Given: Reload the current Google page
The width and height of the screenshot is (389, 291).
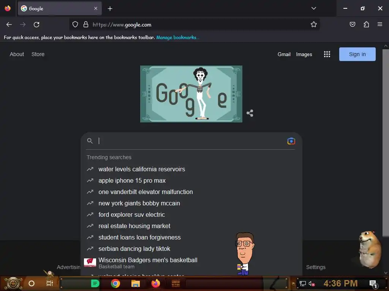Looking at the screenshot, I should [x=36, y=25].
